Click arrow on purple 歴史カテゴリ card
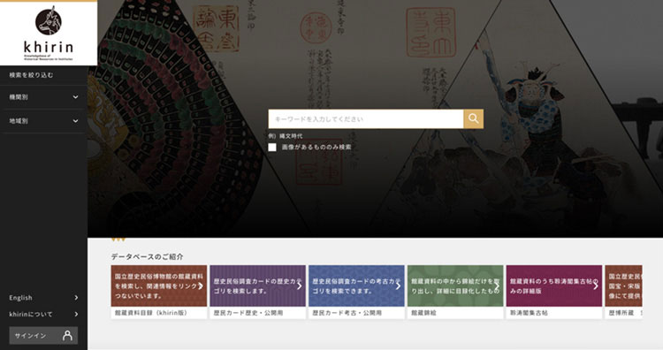Viewport: 663px width, 350px height. [300, 286]
